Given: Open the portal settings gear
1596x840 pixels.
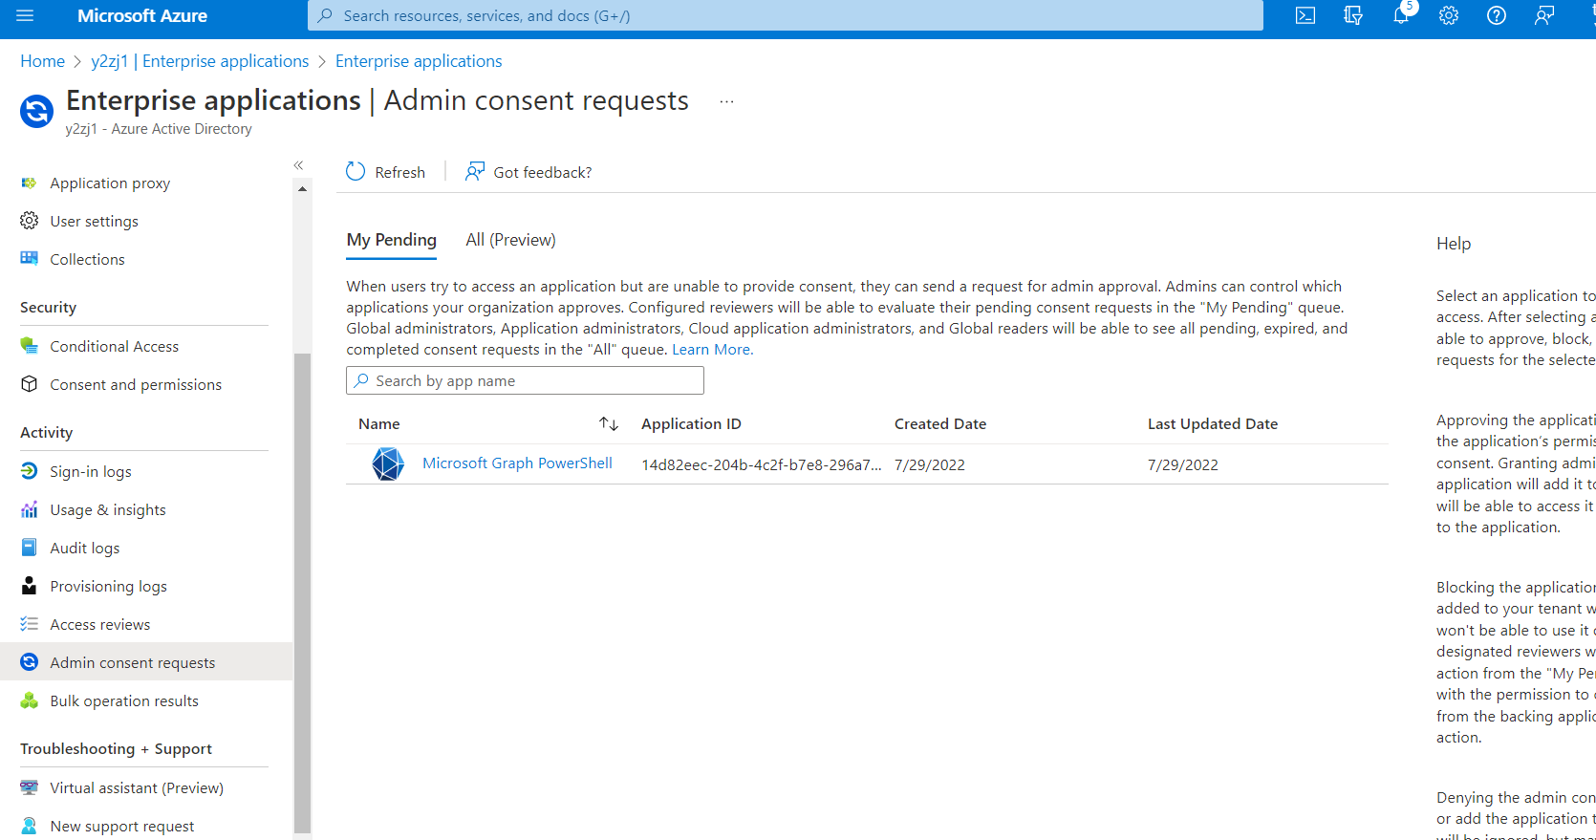Looking at the screenshot, I should (x=1449, y=15).
